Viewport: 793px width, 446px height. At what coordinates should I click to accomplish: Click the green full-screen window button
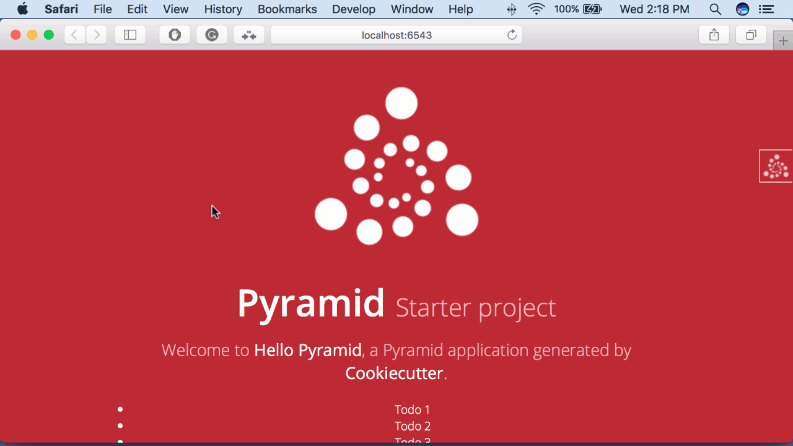click(48, 35)
